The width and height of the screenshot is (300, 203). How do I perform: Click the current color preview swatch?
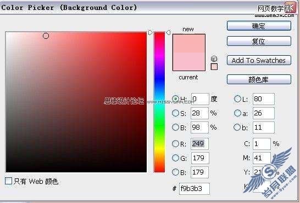[x=189, y=61]
